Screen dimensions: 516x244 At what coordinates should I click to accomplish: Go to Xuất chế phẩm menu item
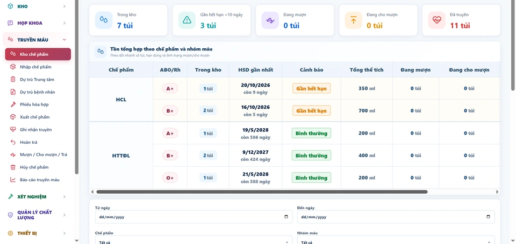(x=38, y=117)
